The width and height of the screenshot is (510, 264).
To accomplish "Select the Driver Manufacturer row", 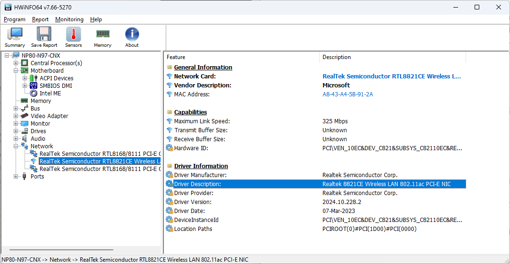I will point(315,175).
